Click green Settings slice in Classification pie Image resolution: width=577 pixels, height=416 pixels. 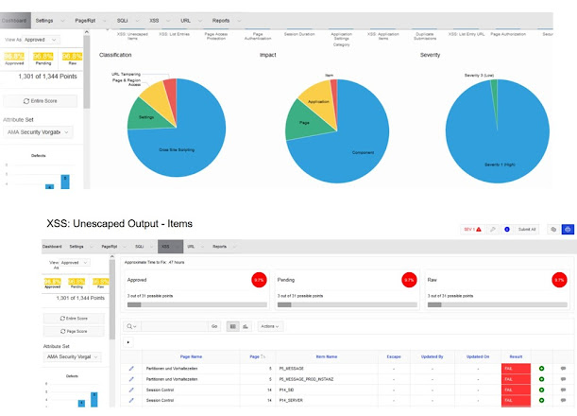pyautogui.click(x=145, y=116)
